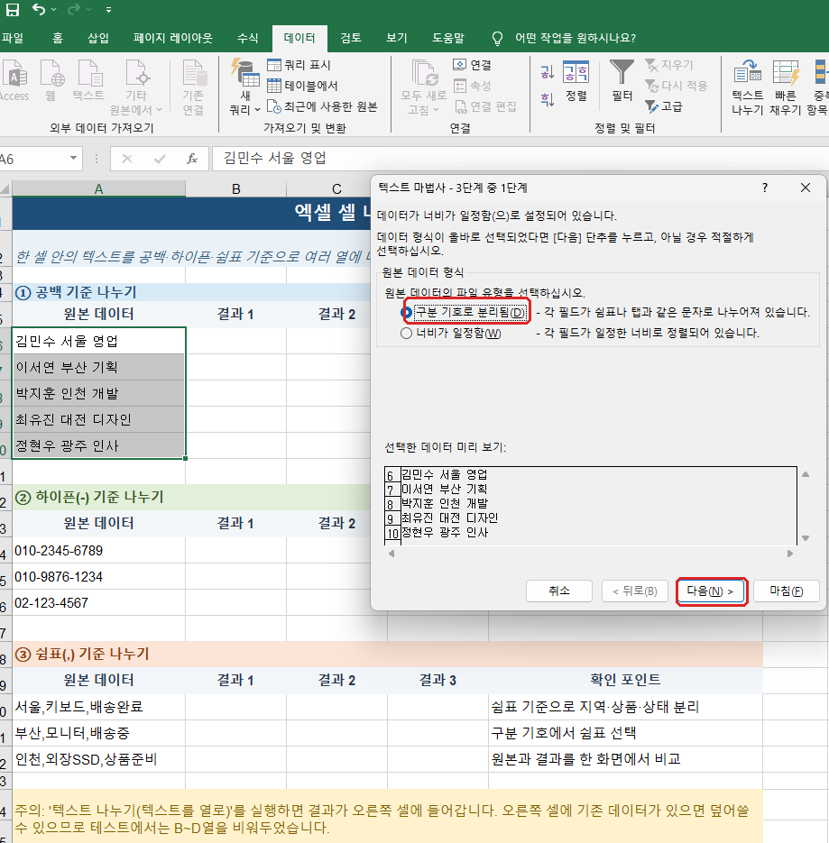
Task: Click the Save icon in quick access toolbar
Action: 12,9
